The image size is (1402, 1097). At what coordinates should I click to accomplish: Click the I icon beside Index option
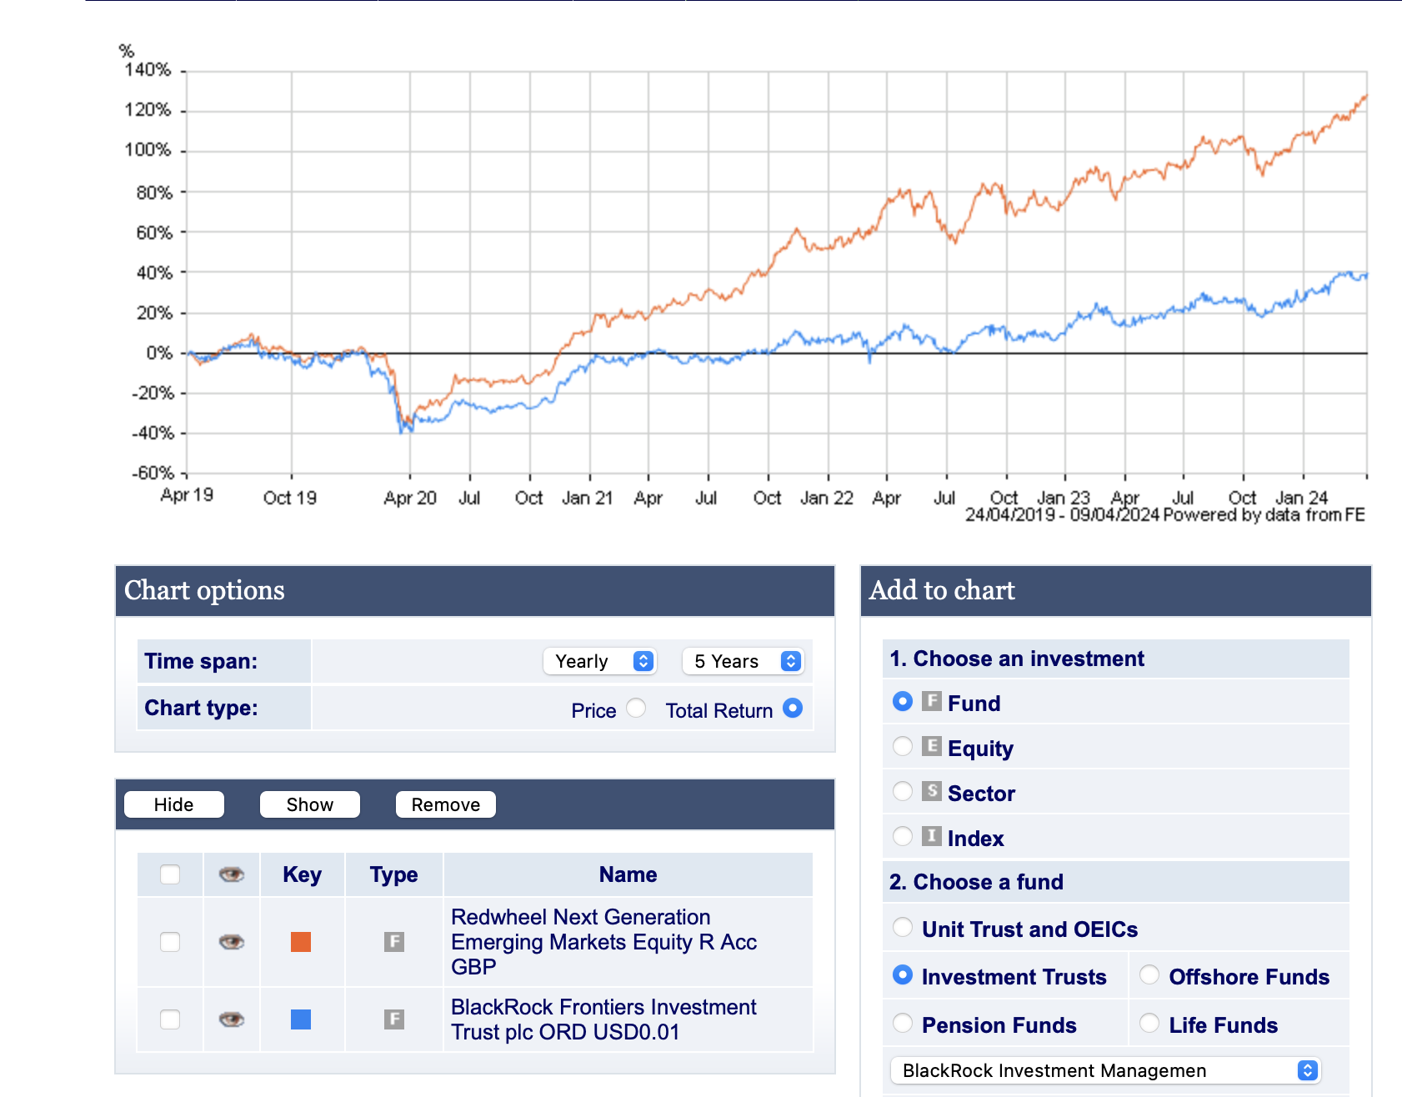(932, 836)
